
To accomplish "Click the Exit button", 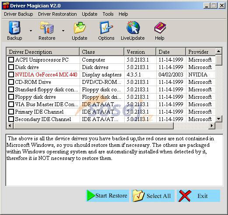I will (198, 196).
